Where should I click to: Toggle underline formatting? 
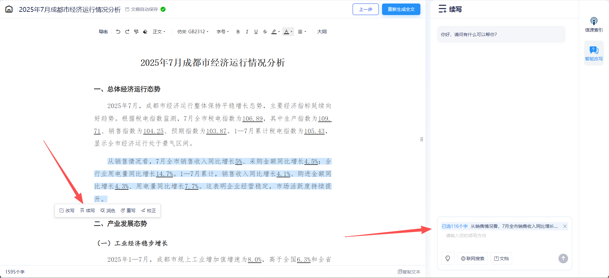coord(256,32)
